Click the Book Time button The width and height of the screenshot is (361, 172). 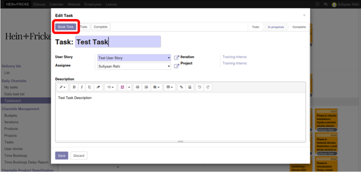66,27
